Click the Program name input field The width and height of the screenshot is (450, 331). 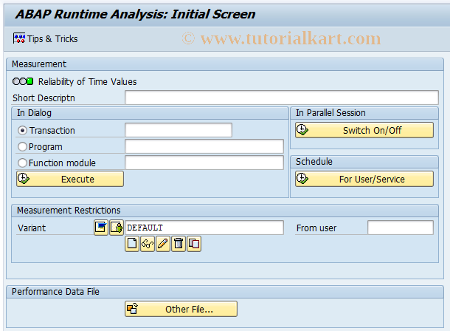tap(204, 146)
